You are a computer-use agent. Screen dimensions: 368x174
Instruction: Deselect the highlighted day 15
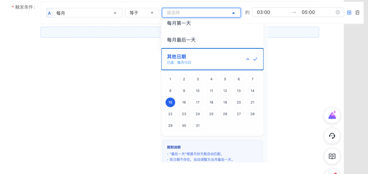(x=170, y=102)
